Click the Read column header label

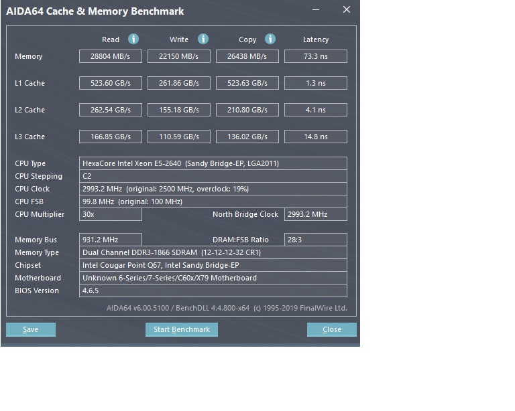pos(111,39)
